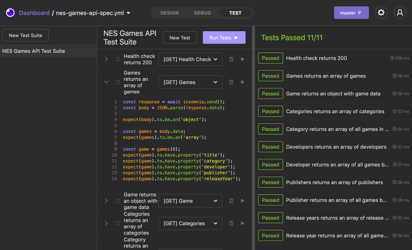The width and height of the screenshot is (412, 250).
Task: Create a New Test Suite
Action: [x=25, y=35]
